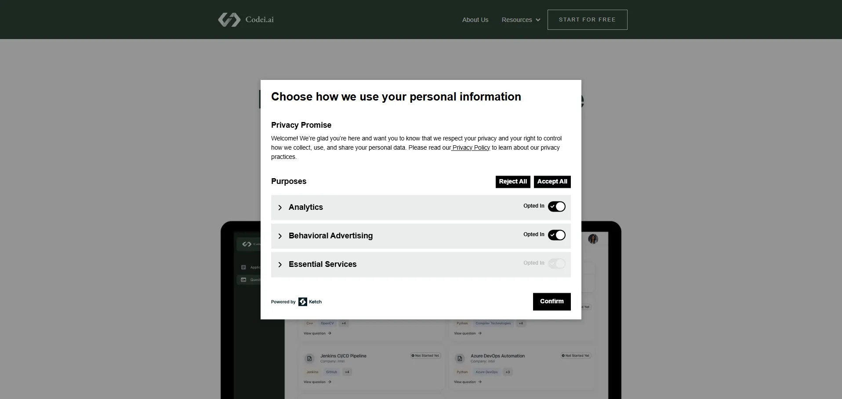This screenshot has width=842, height=399.
Task: Click the Codei.ai logo in the header
Action: coord(246,20)
